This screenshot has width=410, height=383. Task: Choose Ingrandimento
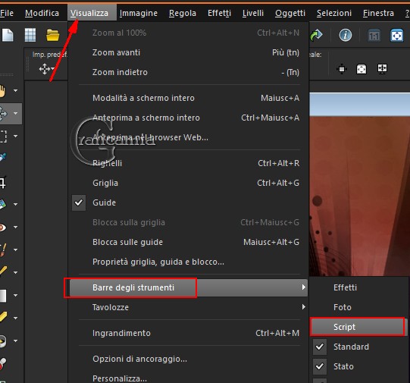pos(188,333)
